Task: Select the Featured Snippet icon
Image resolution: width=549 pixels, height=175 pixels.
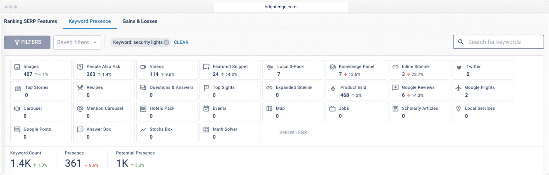Action: [206, 67]
